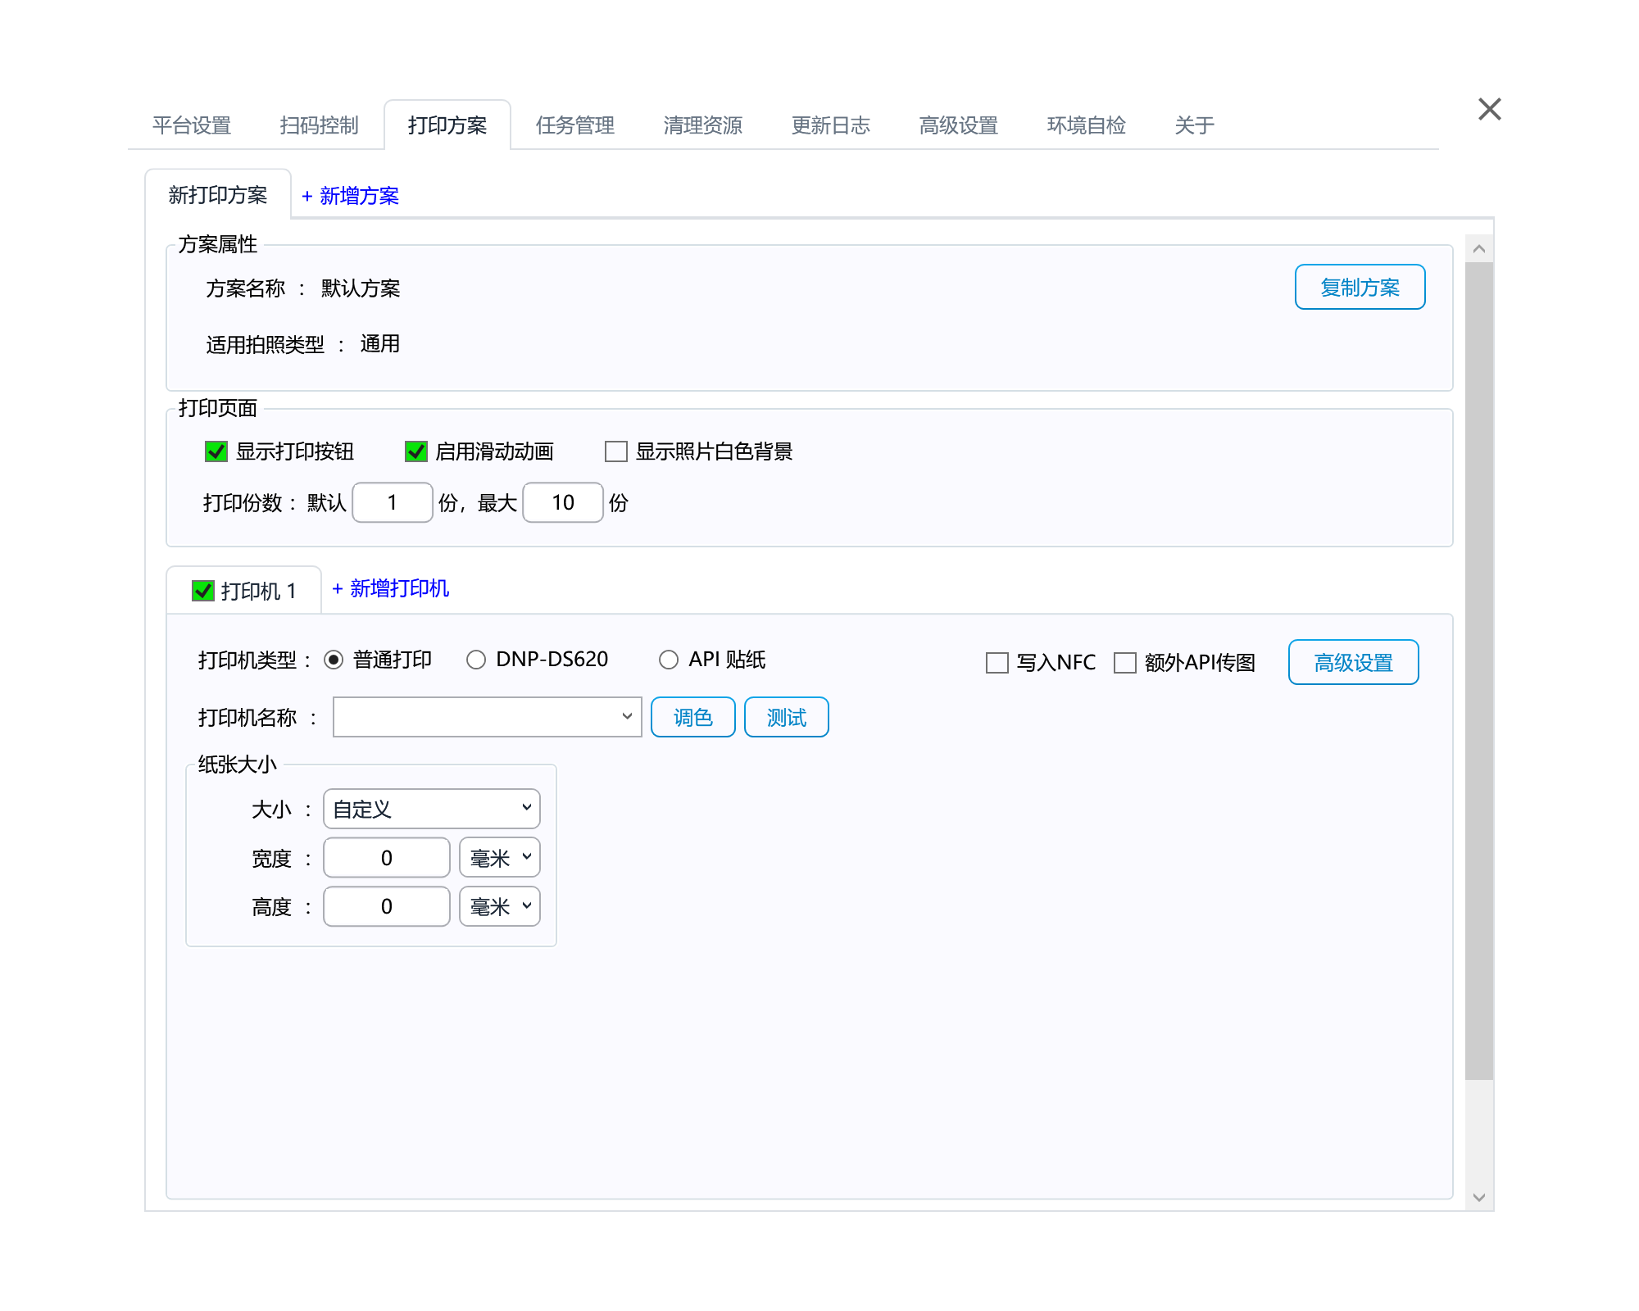The width and height of the screenshot is (1639, 1311).
Task: Open the 关于 tab
Action: pos(1195,125)
